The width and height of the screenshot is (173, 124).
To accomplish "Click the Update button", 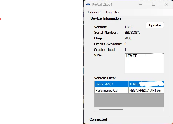I will (155, 25).
